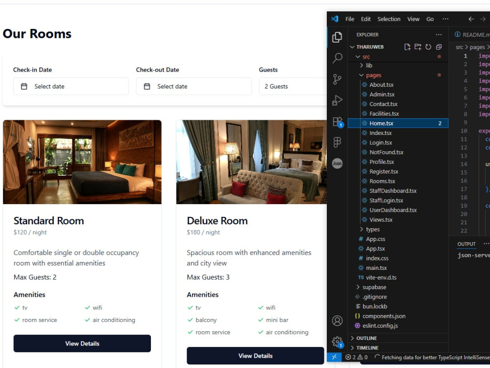Click the remote window indicator in status bar
Image resolution: width=490 pixels, height=368 pixels.
334,357
